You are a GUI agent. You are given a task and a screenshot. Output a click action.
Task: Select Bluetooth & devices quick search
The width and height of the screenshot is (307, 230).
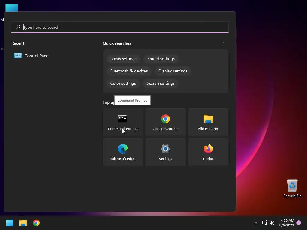[x=129, y=71]
